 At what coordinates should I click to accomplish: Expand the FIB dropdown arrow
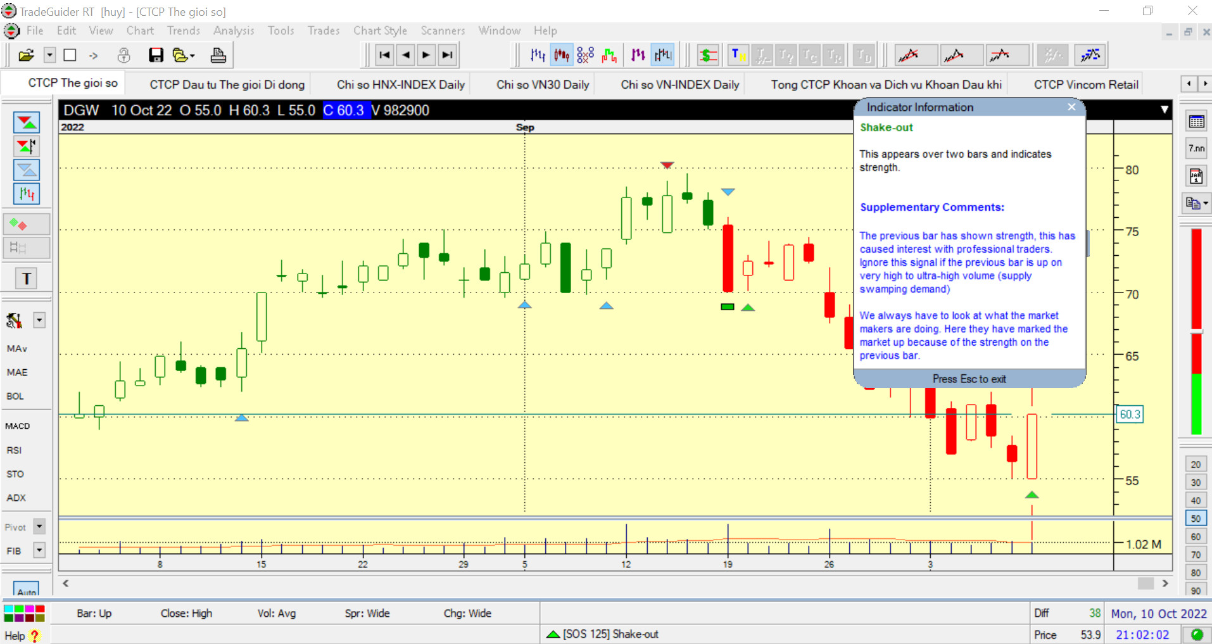point(39,550)
